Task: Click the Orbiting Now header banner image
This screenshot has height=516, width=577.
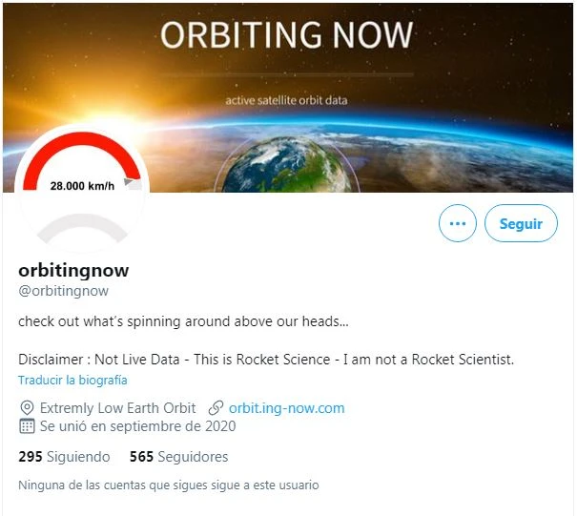Action: tap(288, 97)
